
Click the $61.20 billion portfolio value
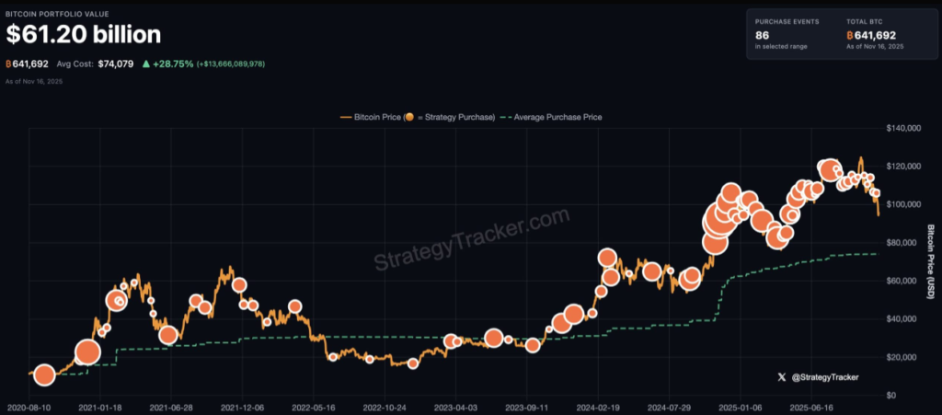point(84,35)
